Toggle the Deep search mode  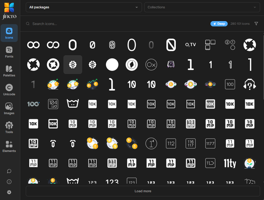(219, 24)
